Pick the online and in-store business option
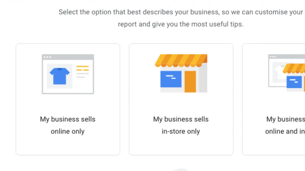 tap(274, 99)
